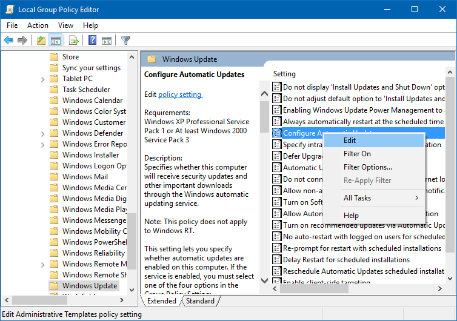Click settings list vertical scroll down arrow

[450, 279]
